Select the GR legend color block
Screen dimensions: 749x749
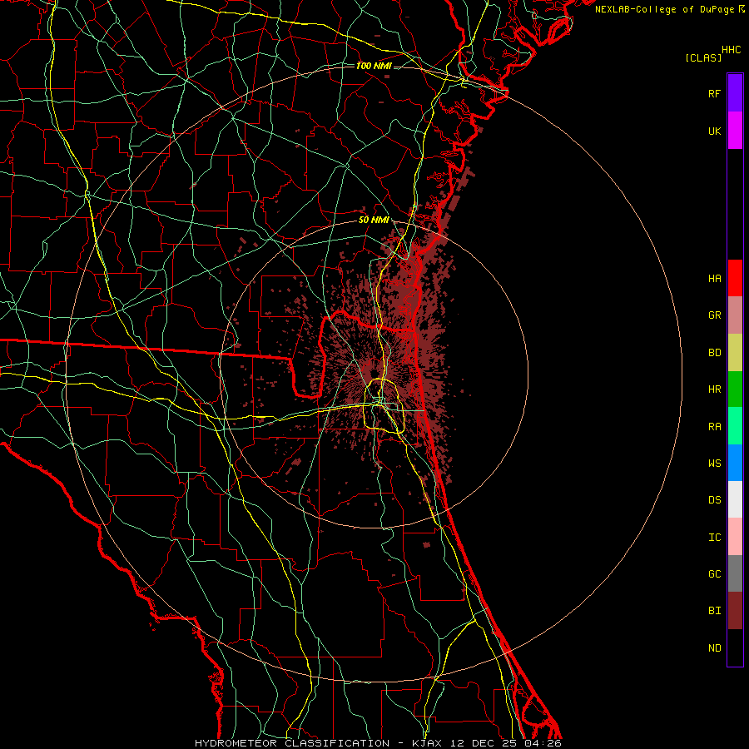pyautogui.click(x=735, y=315)
